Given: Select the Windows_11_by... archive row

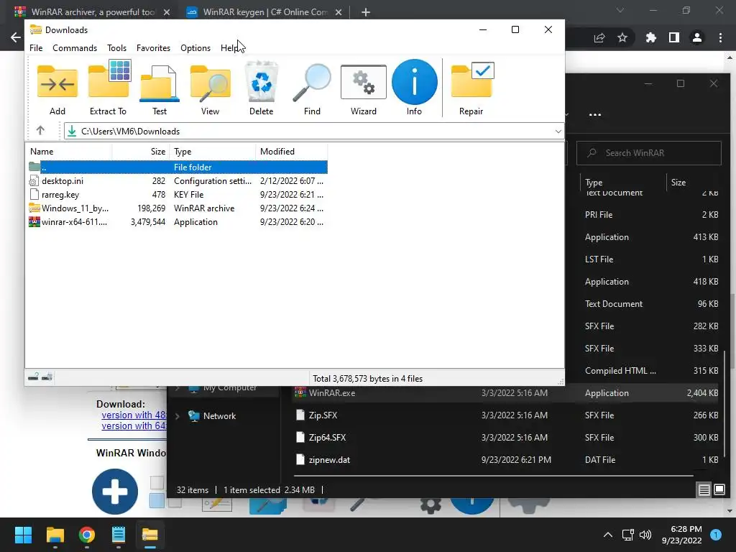Looking at the screenshot, I should 178,208.
